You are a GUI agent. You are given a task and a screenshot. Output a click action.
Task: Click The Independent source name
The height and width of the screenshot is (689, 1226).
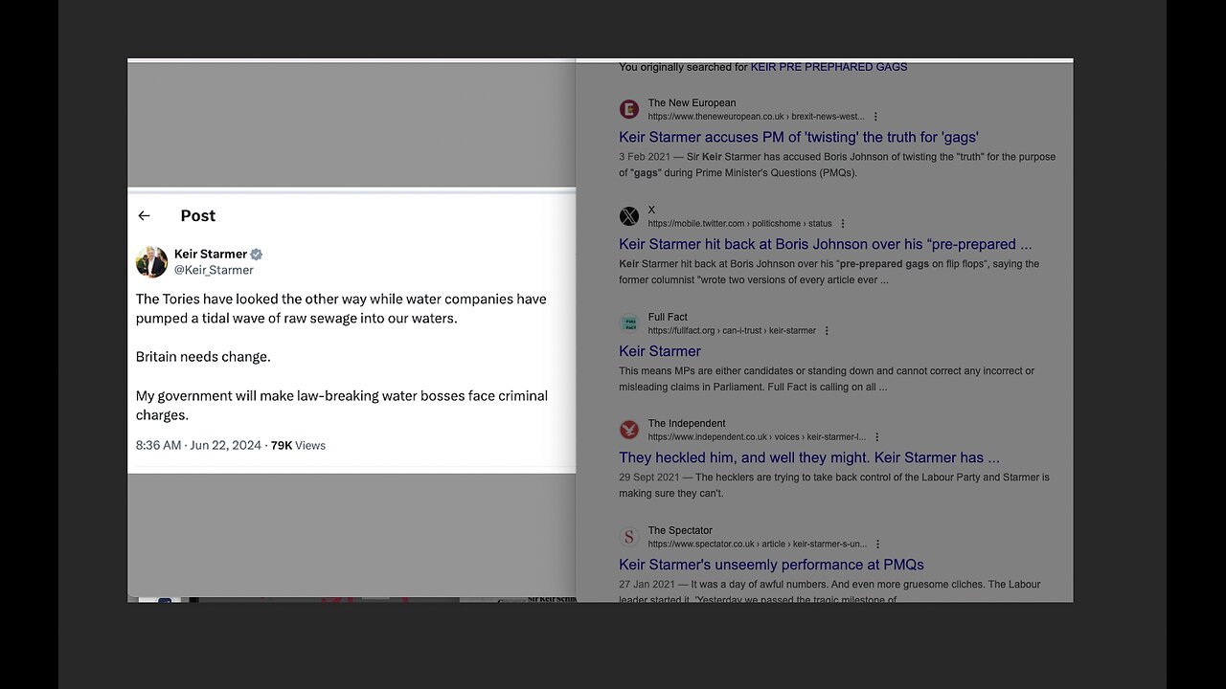click(x=687, y=424)
